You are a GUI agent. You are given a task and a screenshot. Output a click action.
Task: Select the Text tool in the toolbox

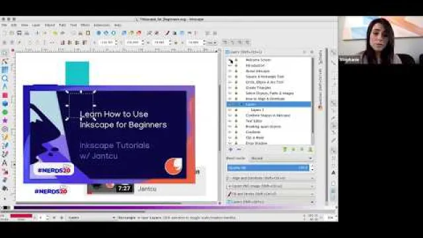[x=5, y=163]
